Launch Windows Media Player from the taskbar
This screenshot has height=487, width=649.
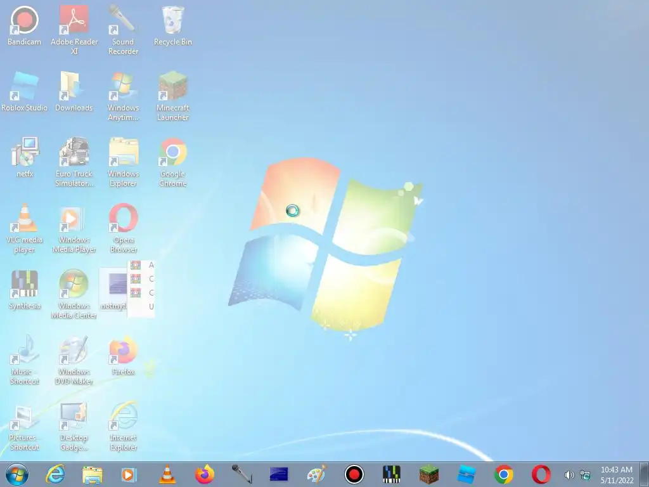(129, 474)
